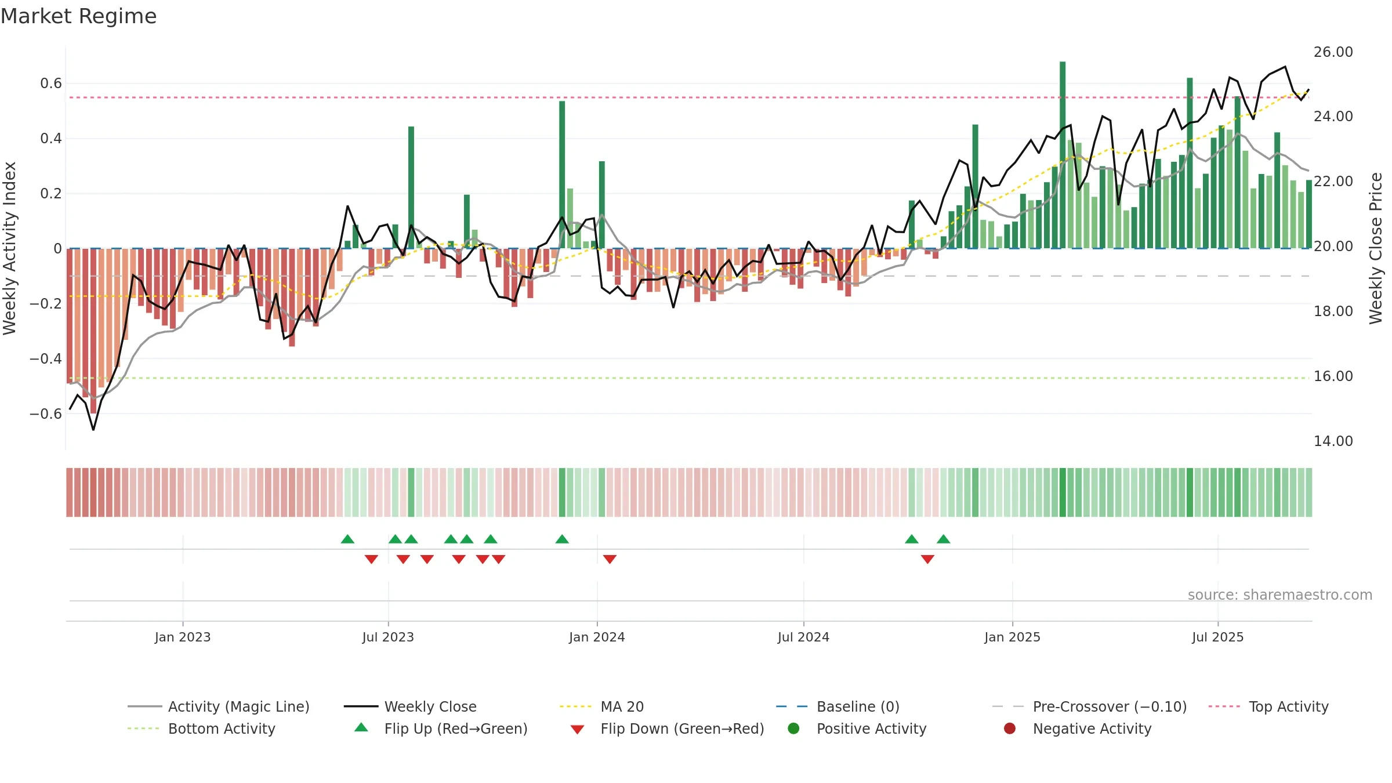Image resolution: width=1392 pixels, height=783 pixels.
Task: Click the Flip Down red triangle legend icon
Action: [x=577, y=730]
